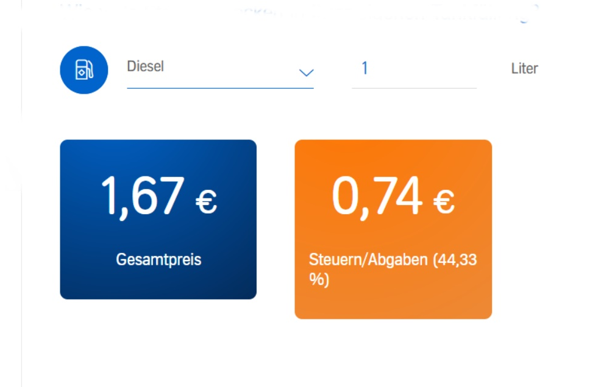The width and height of the screenshot is (601, 387).
Task: Click the euro symbol on orange card
Action: click(x=444, y=201)
